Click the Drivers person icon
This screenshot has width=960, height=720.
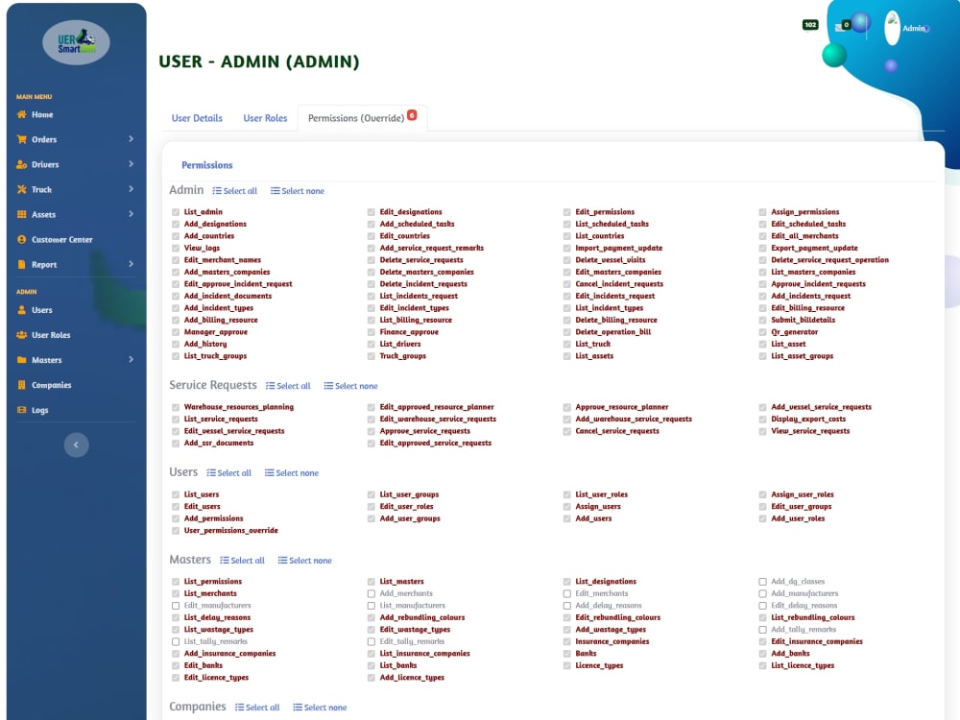click(22, 165)
